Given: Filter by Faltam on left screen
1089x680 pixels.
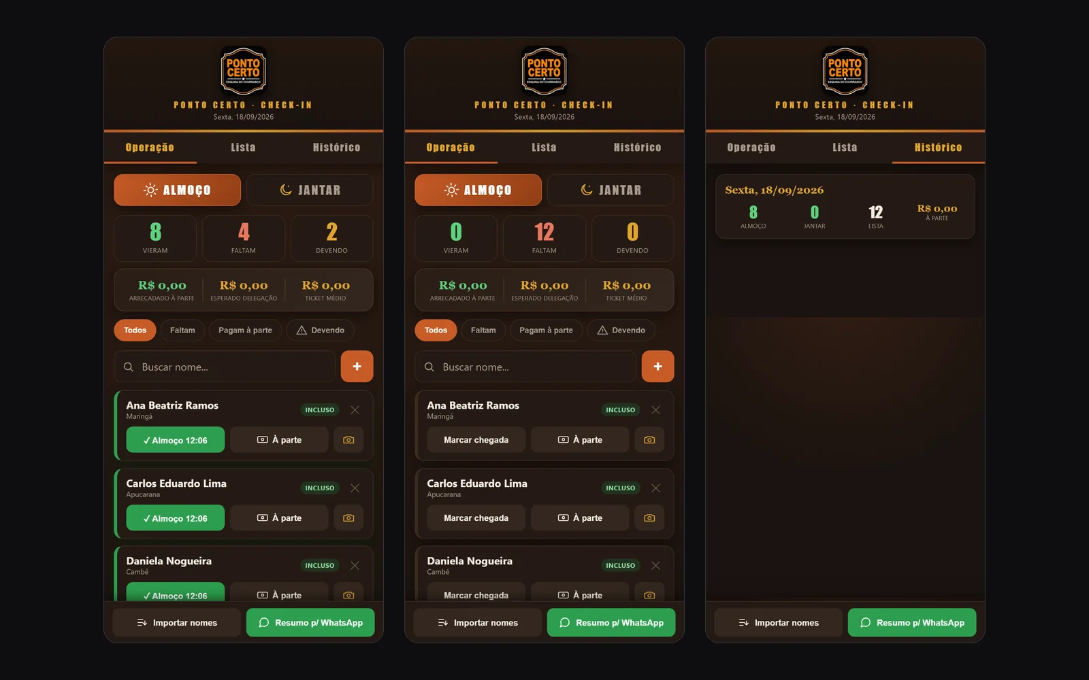Looking at the screenshot, I should (182, 330).
